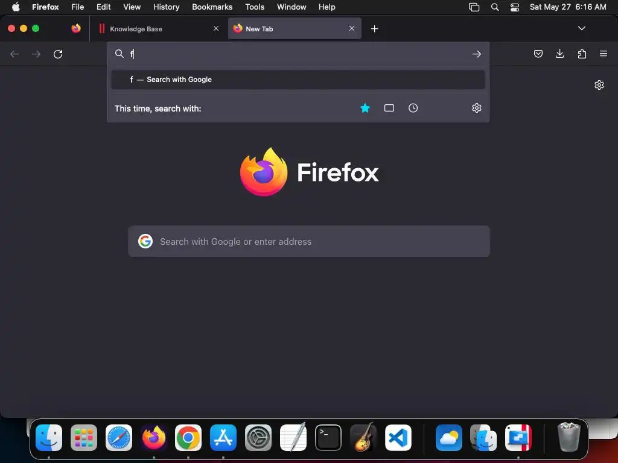Personalize new tab with gear icon
The image size is (618, 463).
coord(599,85)
